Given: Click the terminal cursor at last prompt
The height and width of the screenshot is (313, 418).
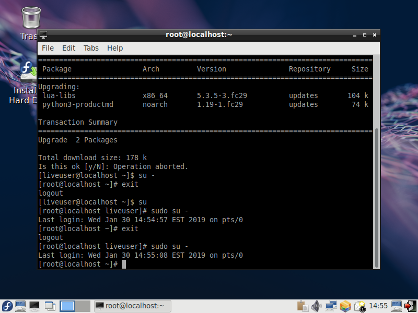Looking at the screenshot, I should tap(124, 264).
